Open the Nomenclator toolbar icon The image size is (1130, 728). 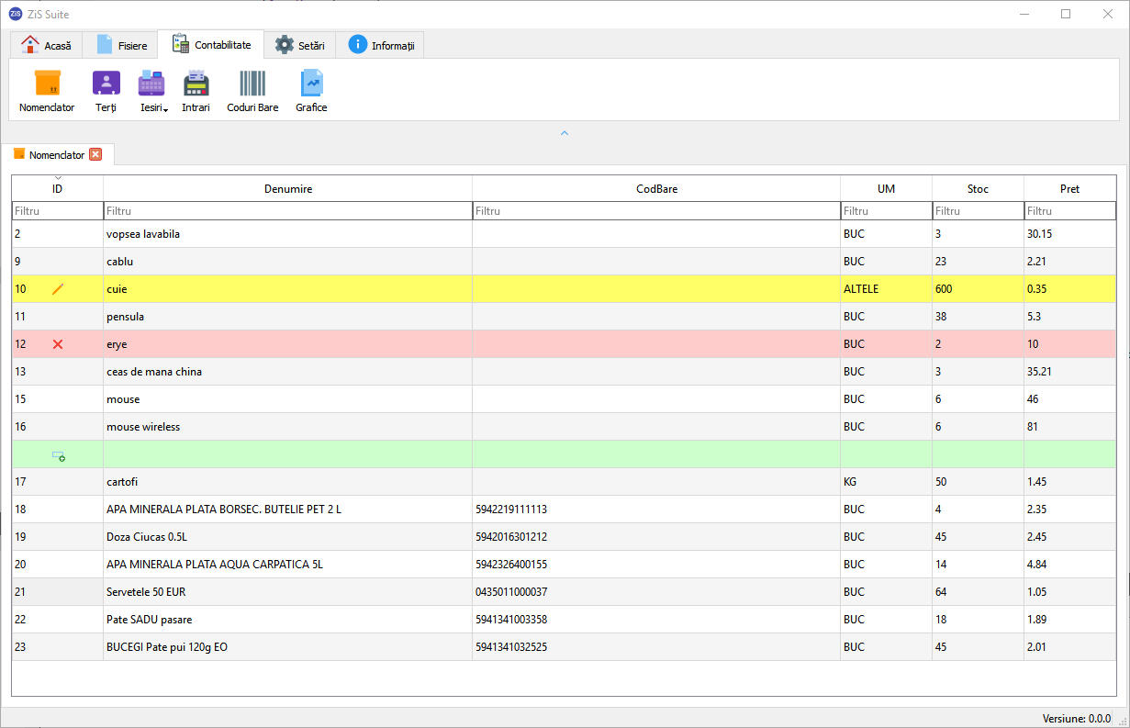[x=47, y=90]
